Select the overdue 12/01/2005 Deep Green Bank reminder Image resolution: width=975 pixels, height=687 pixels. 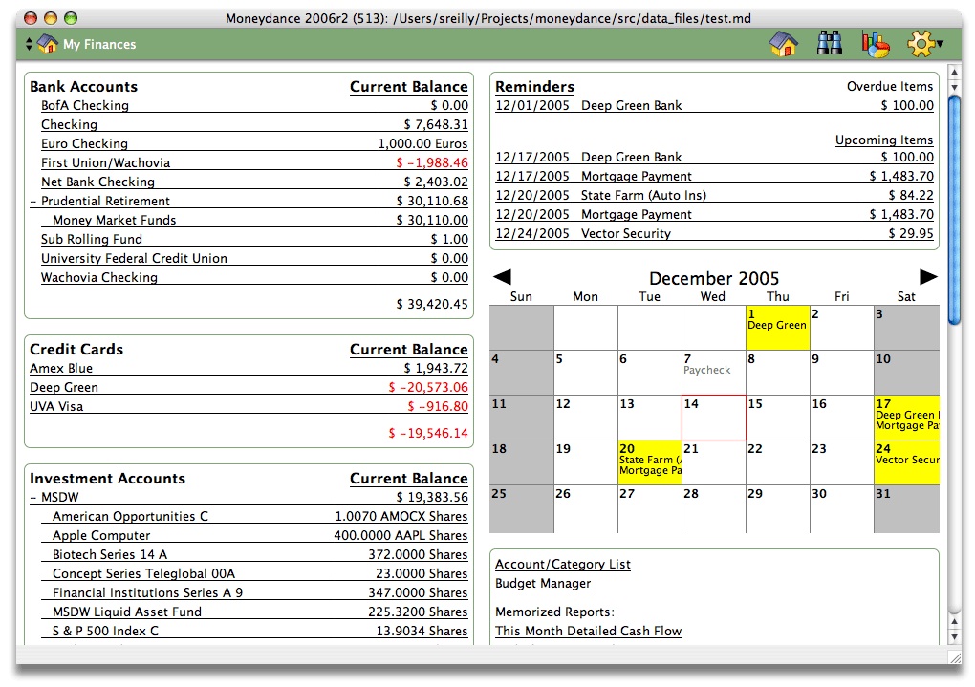click(714, 106)
